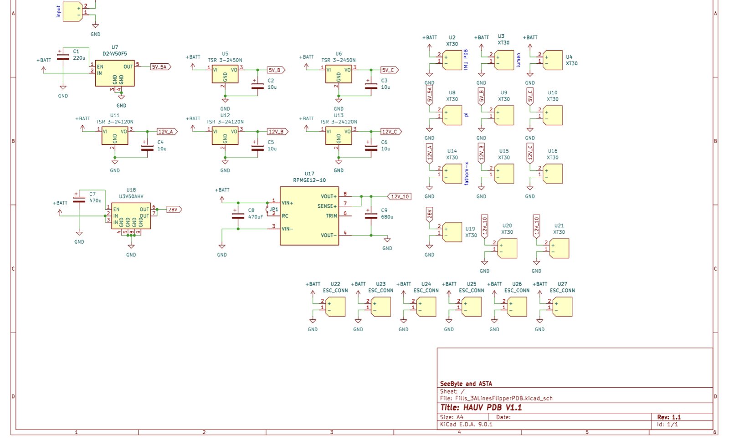Select the U25 ESC_CONN connector symbol

472,307
